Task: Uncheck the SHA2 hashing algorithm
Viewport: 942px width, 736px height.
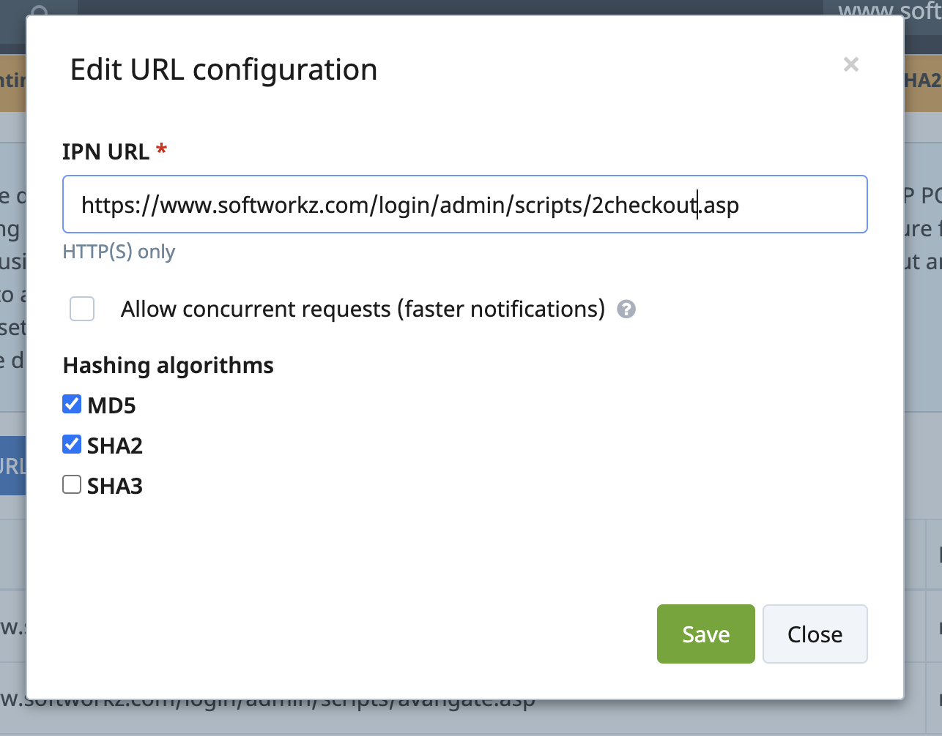Action: click(x=72, y=444)
